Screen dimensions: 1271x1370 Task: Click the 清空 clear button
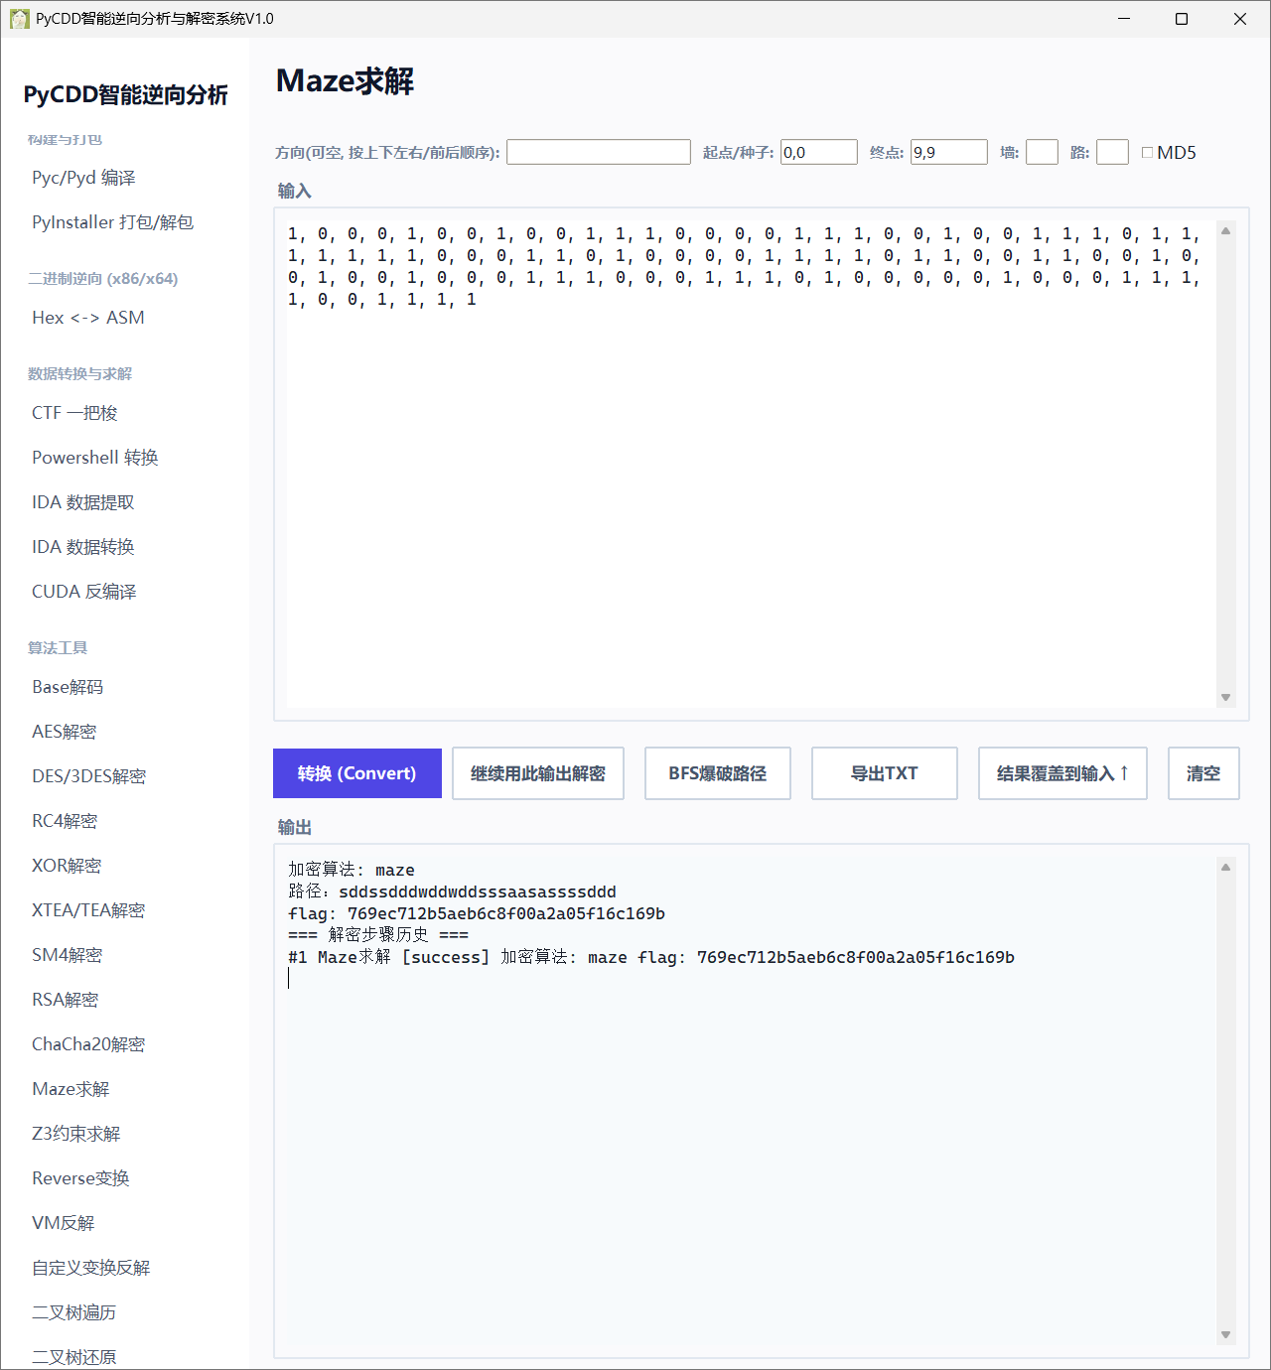click(1203, 773)
